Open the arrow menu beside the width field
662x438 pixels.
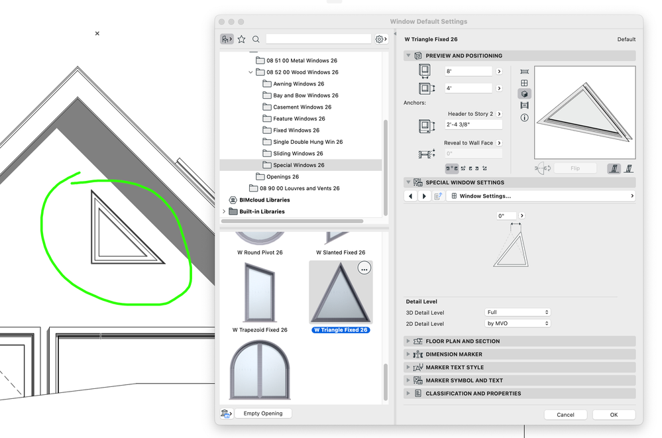[499, 72]
